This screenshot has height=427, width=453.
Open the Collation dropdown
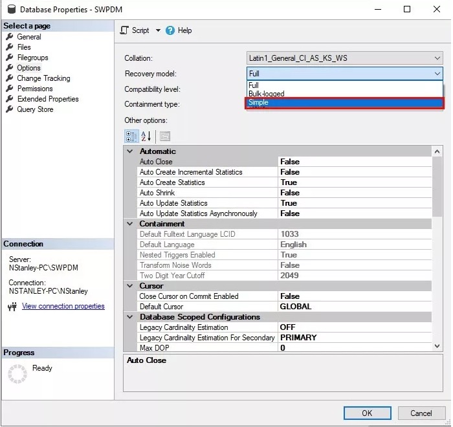(344, 58)
